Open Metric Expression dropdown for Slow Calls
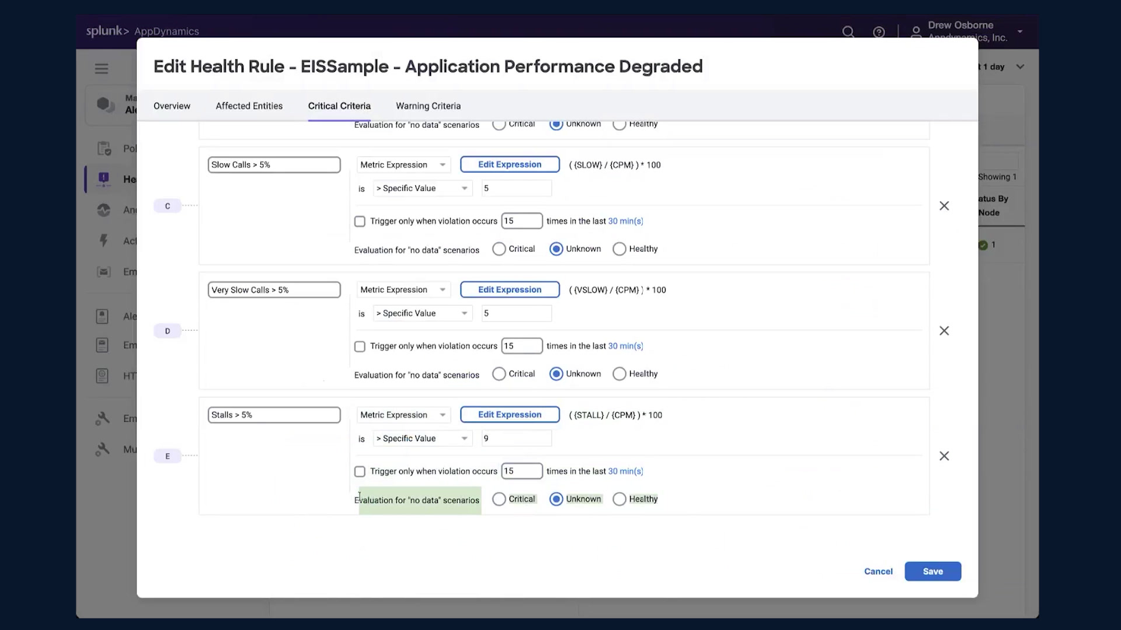The image size is (1121, 630). 403,165
